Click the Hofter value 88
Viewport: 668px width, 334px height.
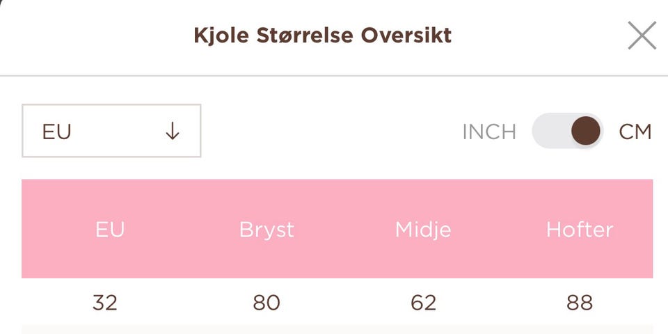(x=580, y=303)
